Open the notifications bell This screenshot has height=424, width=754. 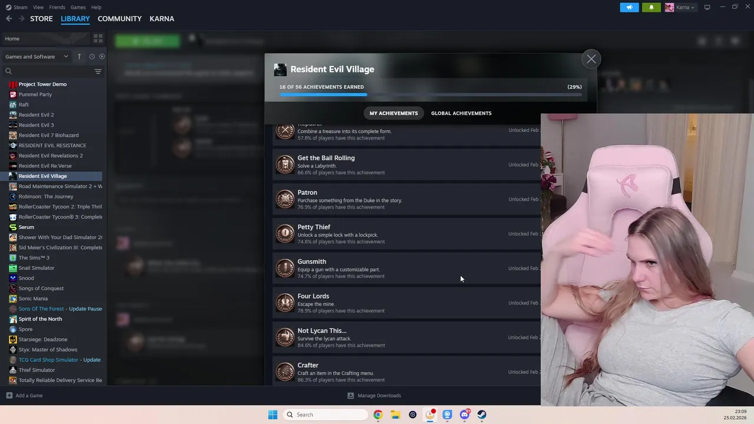(651, 7)
